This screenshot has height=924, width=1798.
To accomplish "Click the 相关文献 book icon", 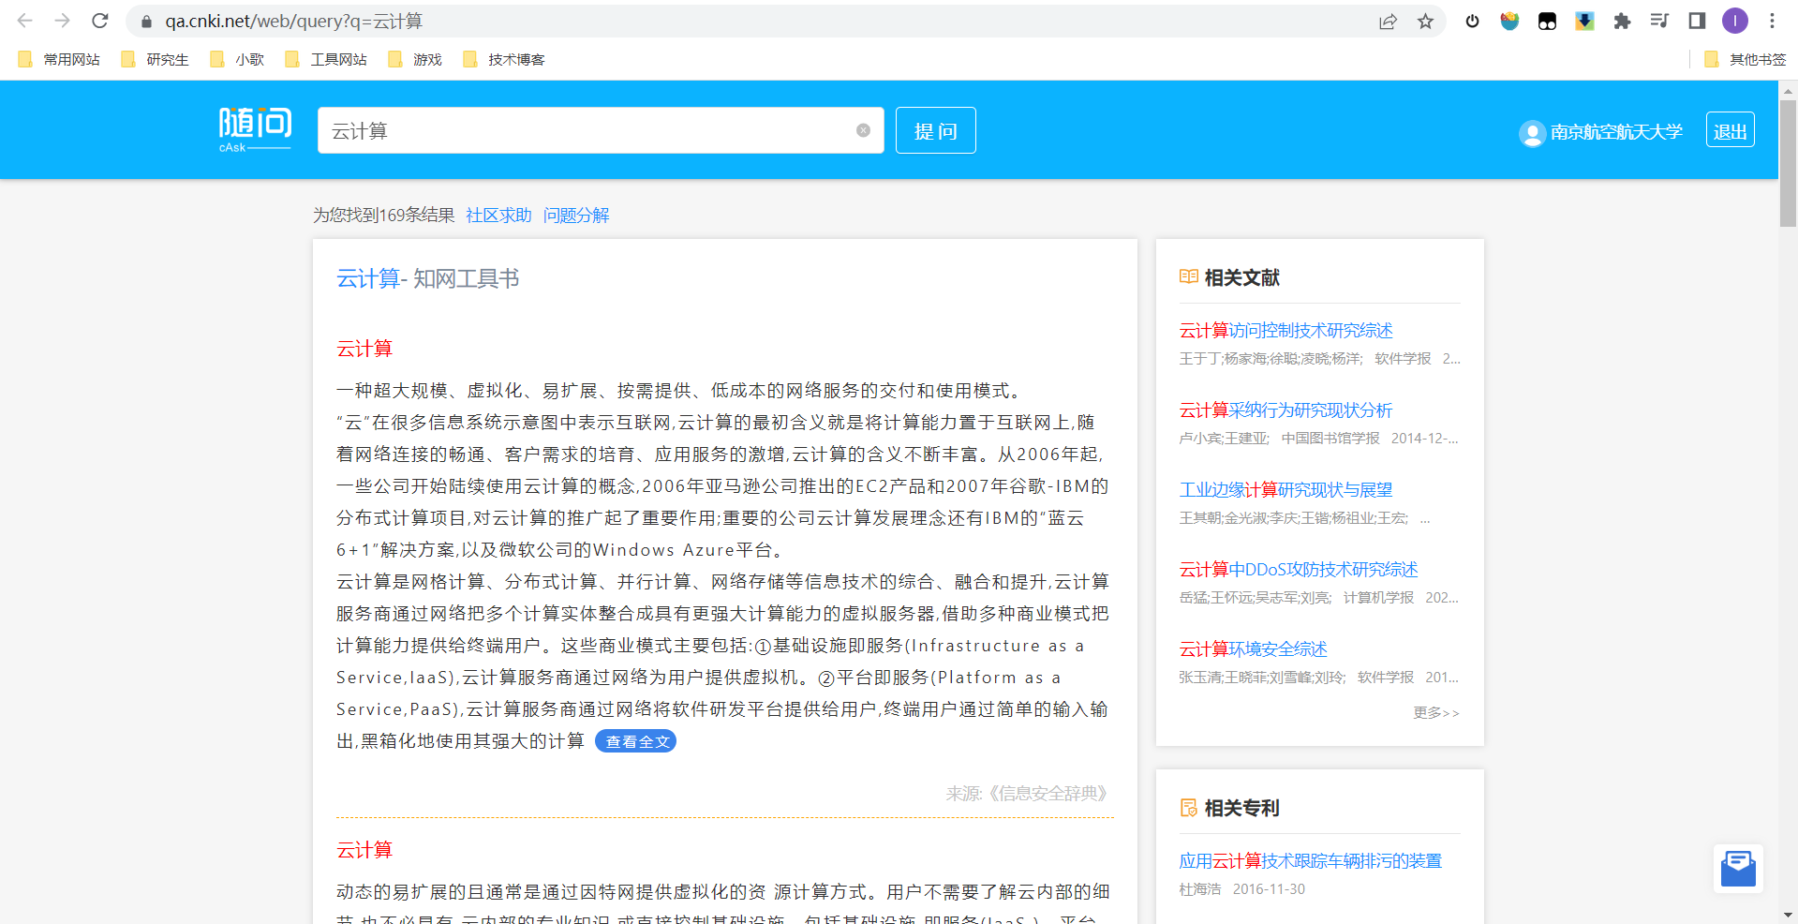I will point(1188,276).
